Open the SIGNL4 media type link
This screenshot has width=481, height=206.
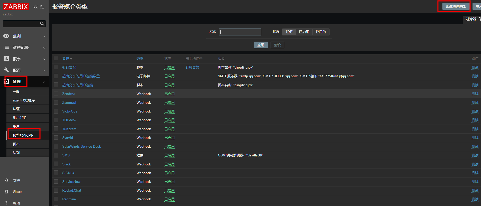[x=68, y=173]
